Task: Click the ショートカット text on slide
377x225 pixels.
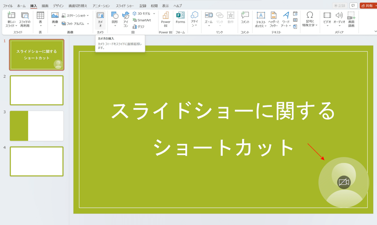Action: pyautogui.click(x=223, y=148)
